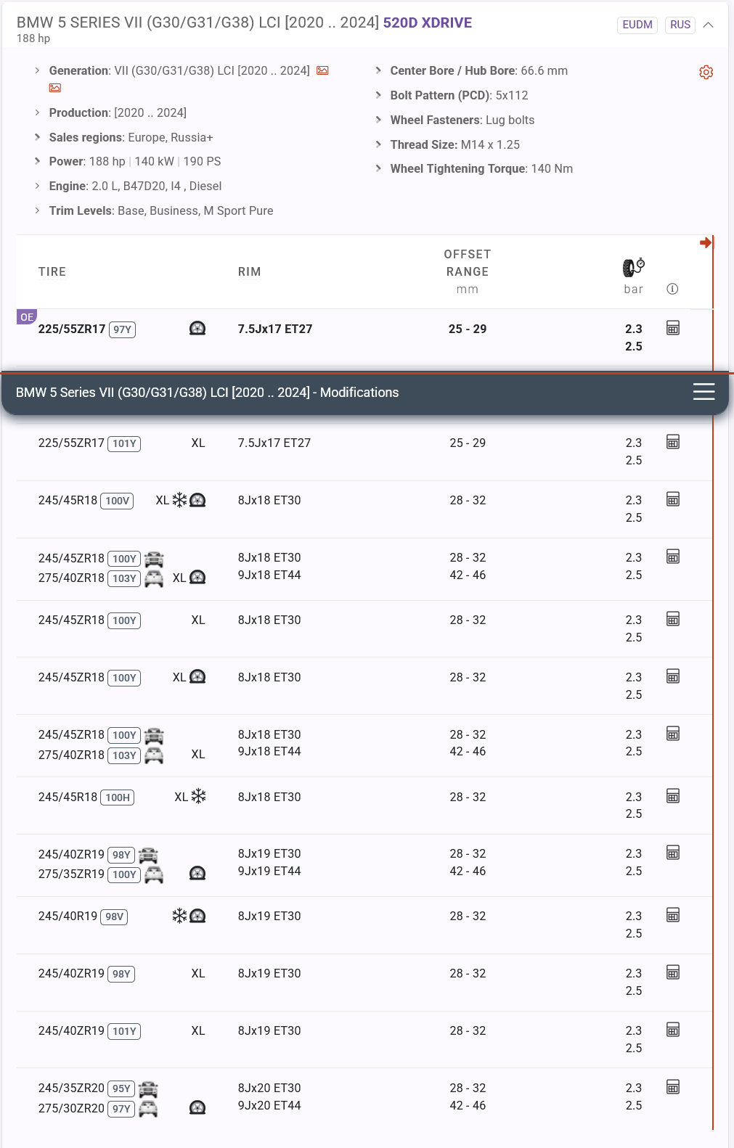Expand the Sales regions chevron
Viewport: 734px width, 1148px height.
(x=37, y=137)
